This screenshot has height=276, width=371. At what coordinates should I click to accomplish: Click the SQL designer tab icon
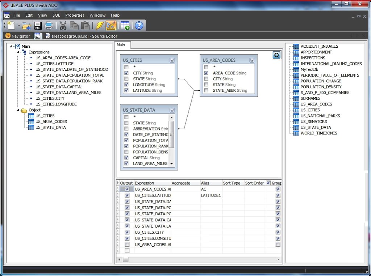pos(37,36)
